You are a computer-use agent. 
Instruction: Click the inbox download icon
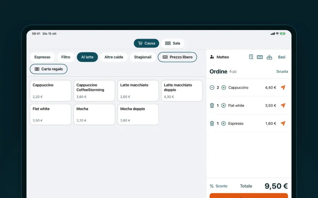point(269,57)
